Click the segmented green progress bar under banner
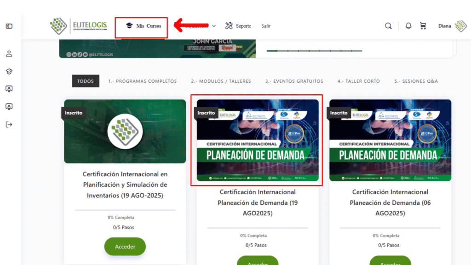Image resolution: width=471 pixels, height=265 pixels. (x=314, y=51)
